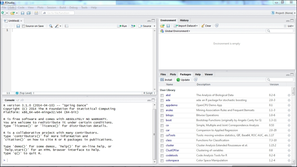Open the Tools menu
The width and height of the screenshot is (297, 167).
(84, 8)
